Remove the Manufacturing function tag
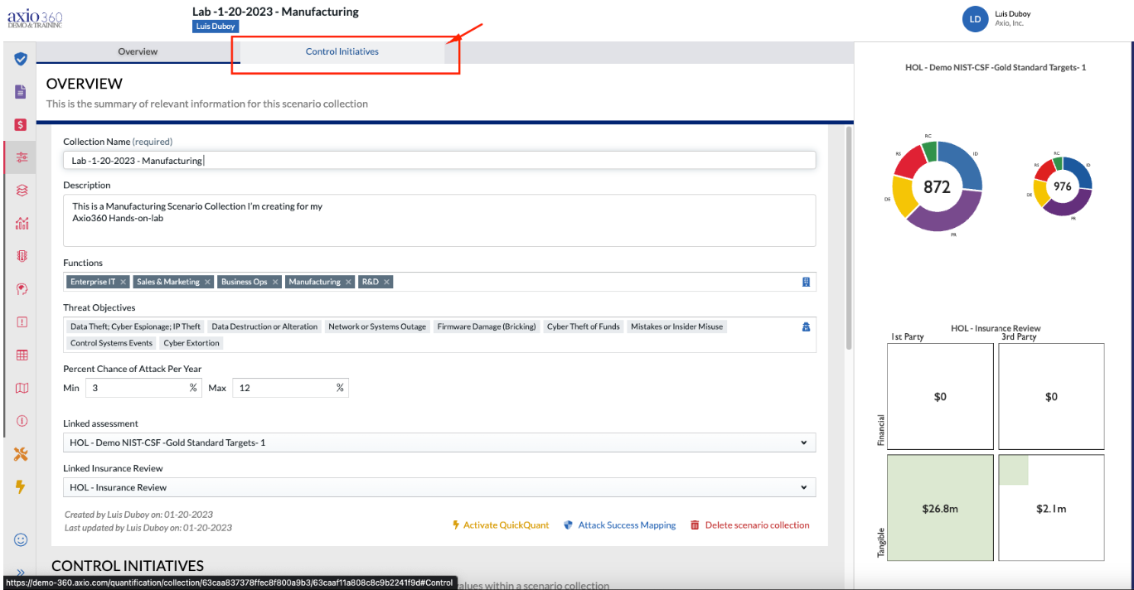 coord(348,282)
